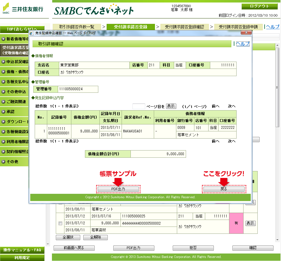
Task: Select the 受付請求諾否登録申請 step tab
Action: tap(238, 27)
